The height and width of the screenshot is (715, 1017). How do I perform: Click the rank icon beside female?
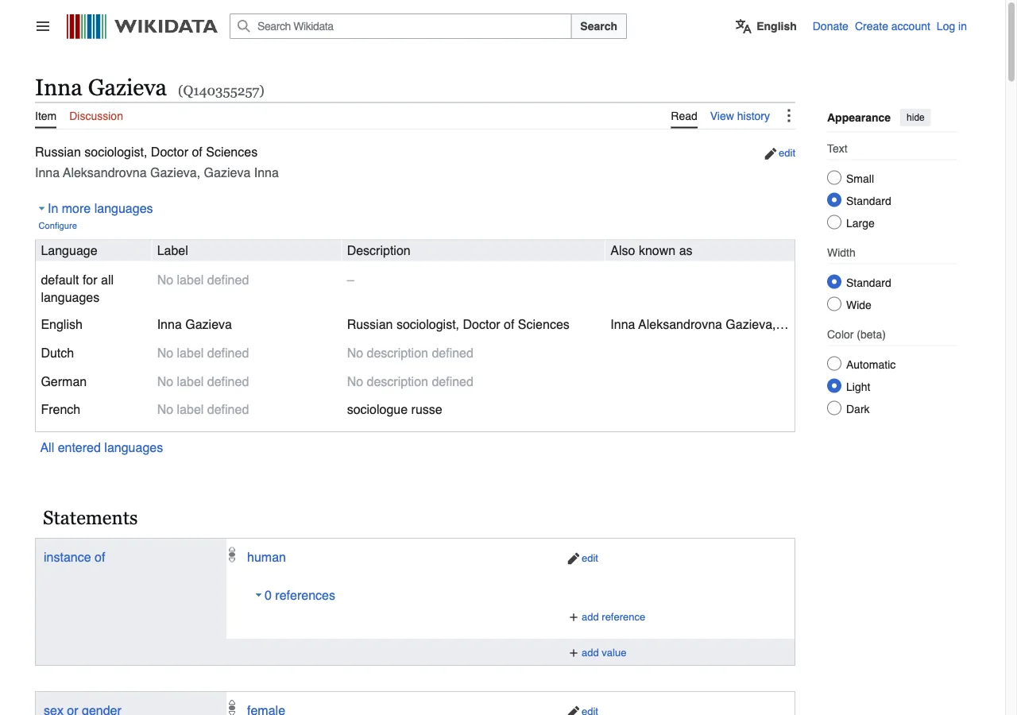point(232,707)
